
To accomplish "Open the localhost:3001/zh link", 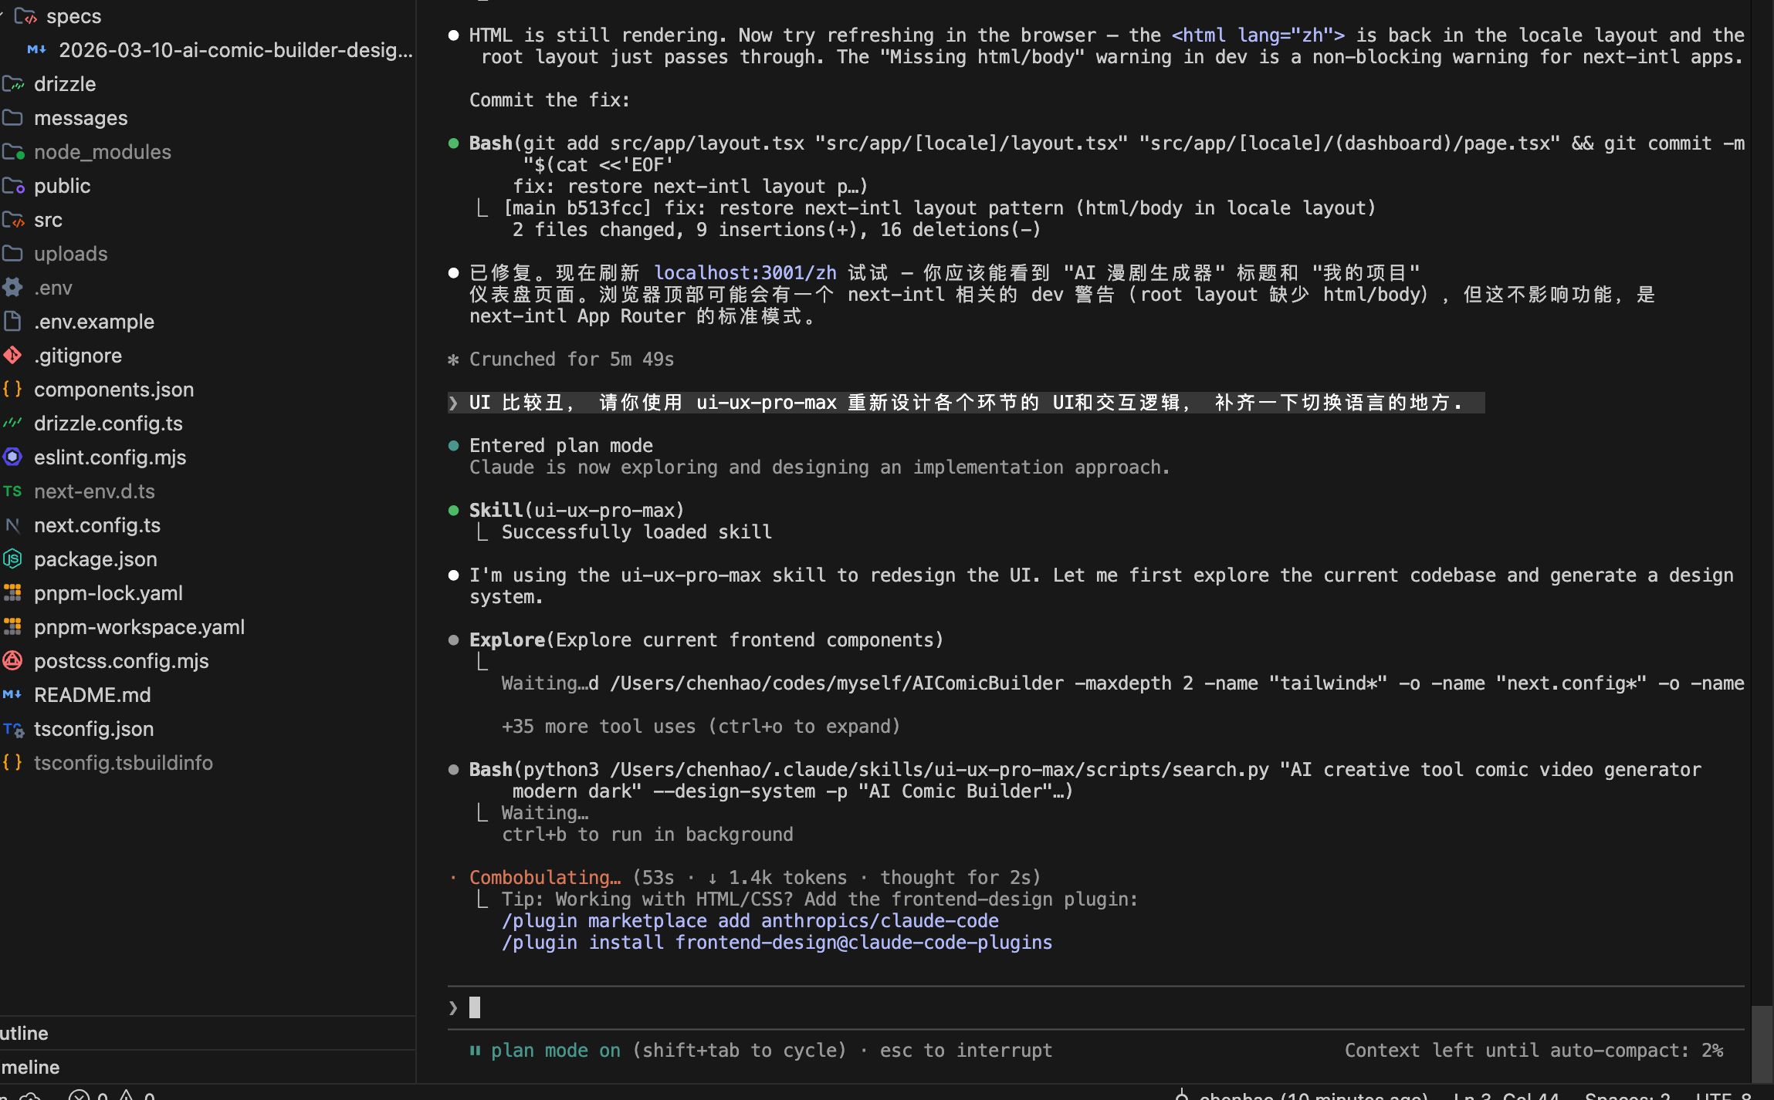I will pyautogui.click(x=745, y=273).
